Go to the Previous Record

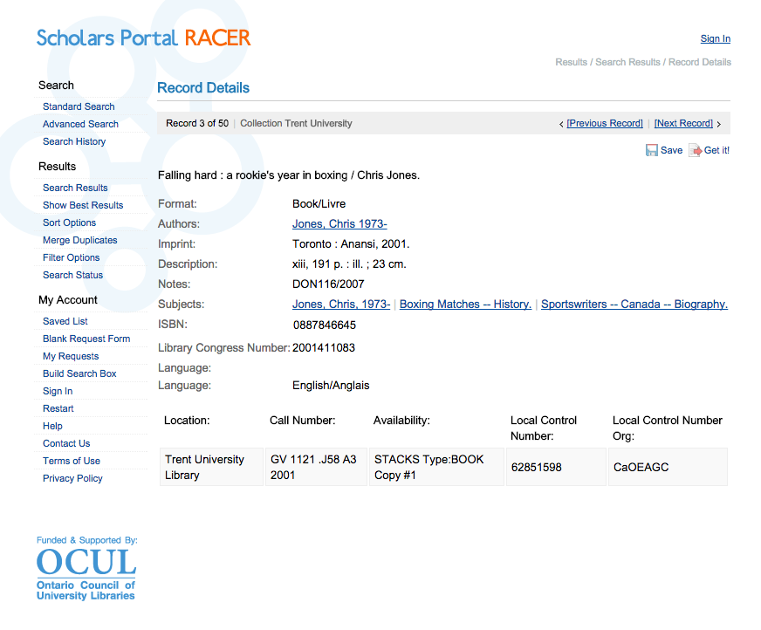[605, 123]
